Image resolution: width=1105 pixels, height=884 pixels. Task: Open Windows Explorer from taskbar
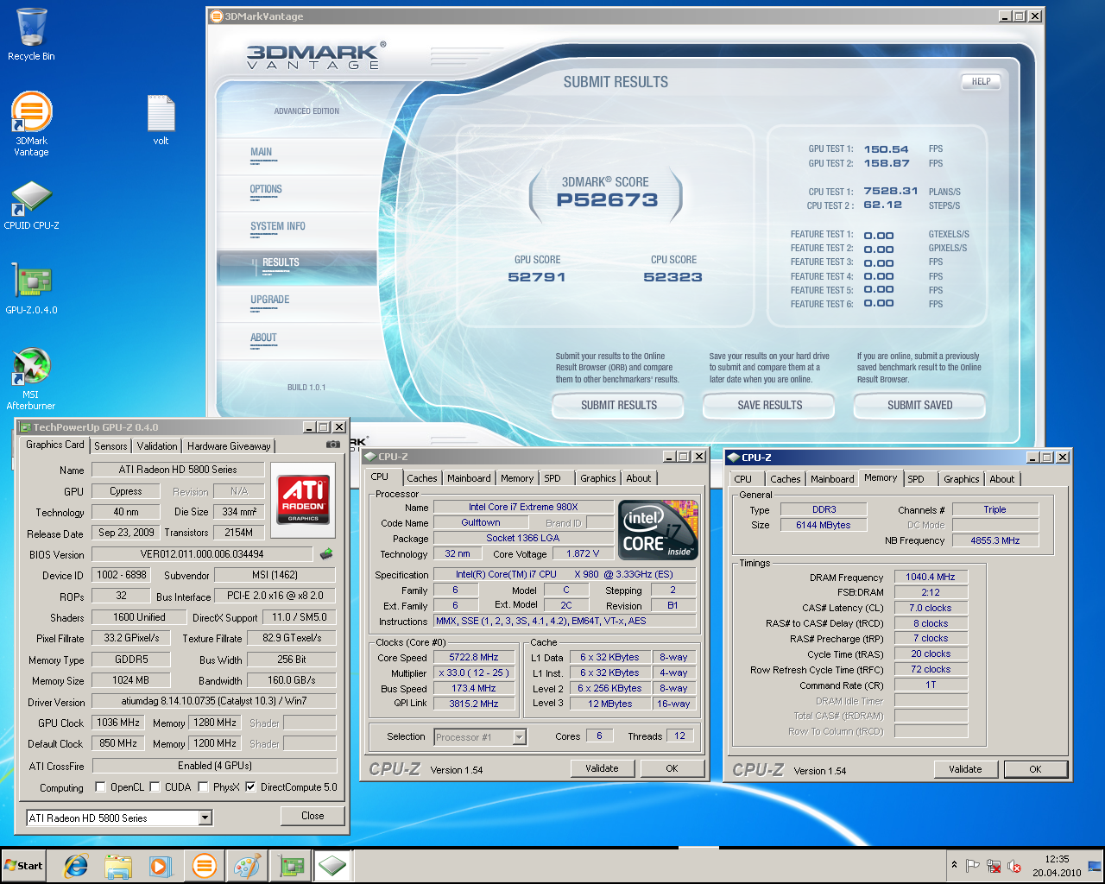pos(118,866)
